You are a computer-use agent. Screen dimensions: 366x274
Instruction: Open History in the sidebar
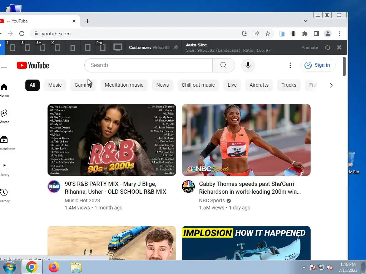(4, 196)
